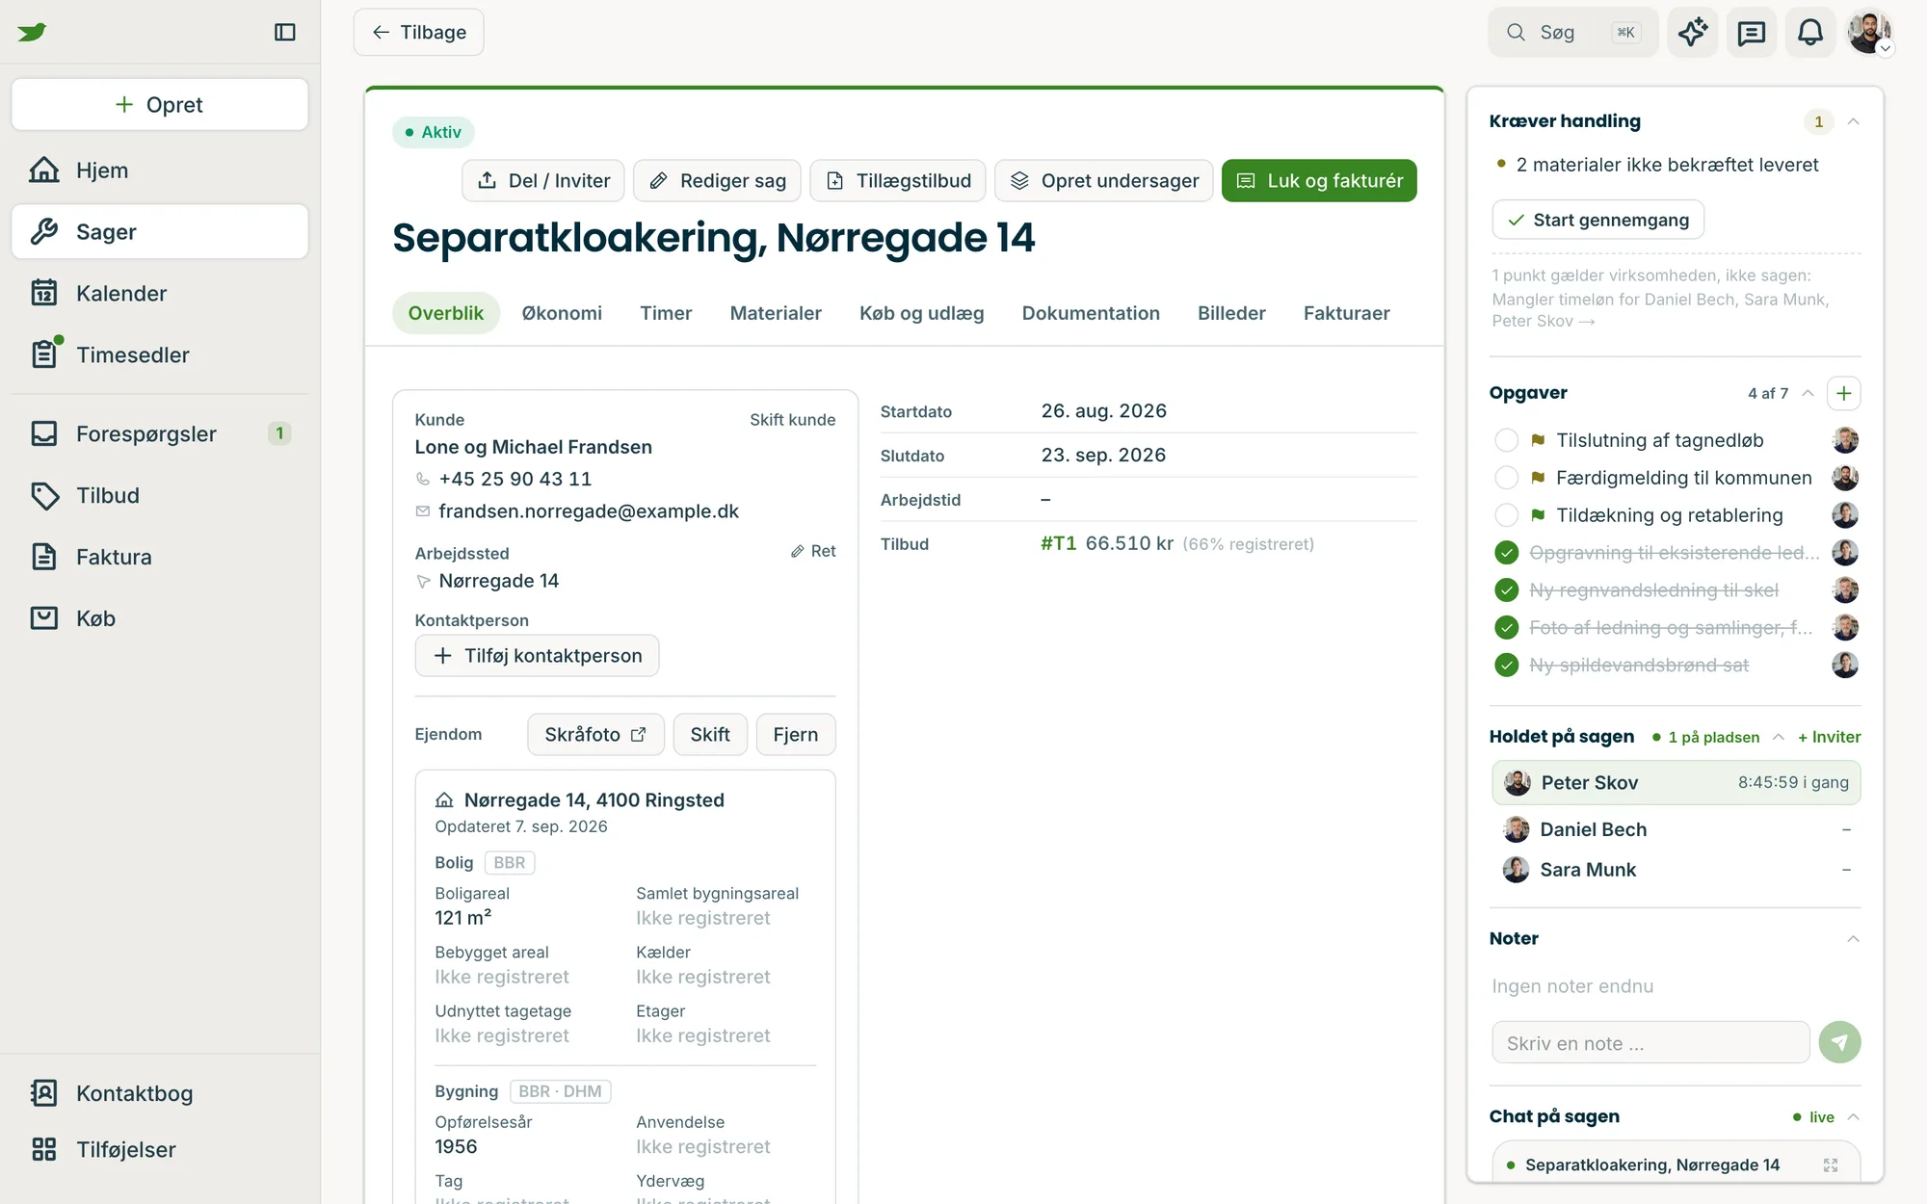Go to Hjem in sidebar
The width and height of the screenshot is (1927, 1204).
point(160,170)
